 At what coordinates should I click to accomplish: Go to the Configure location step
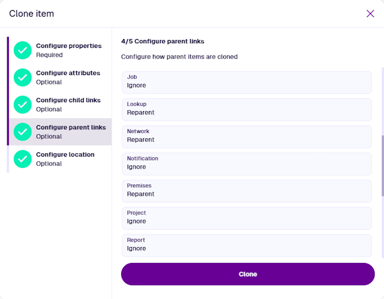(x=65, y=159)
